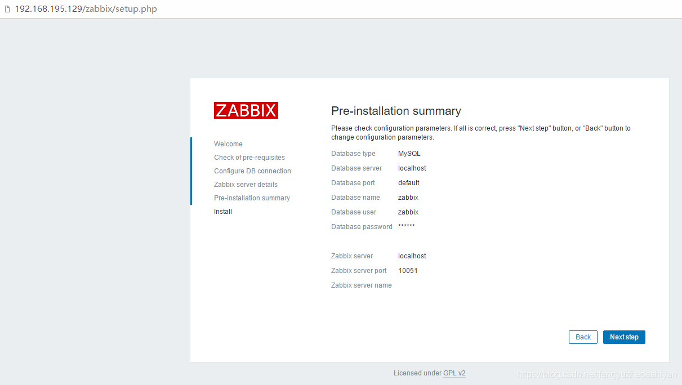
Task: Click the masked Database password asterisks
Action: (x=407, y=226)
